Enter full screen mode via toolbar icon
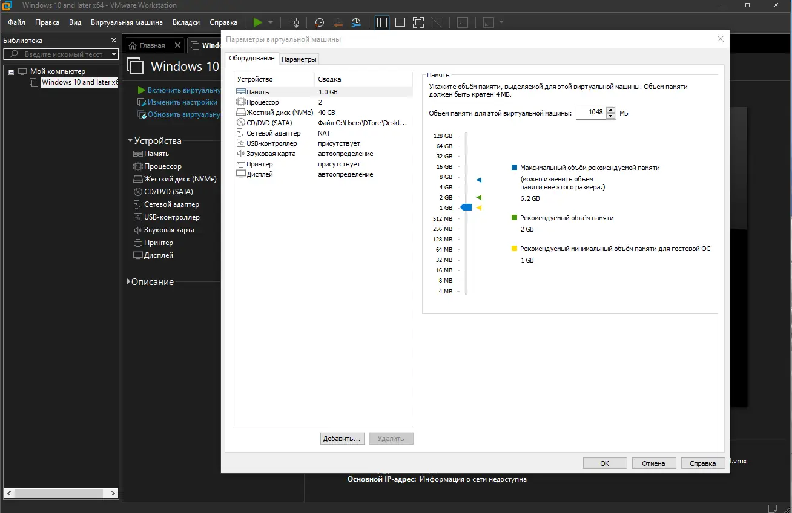Image resolution: width=792 pixels, height=513 pixels. pos(418,22)
